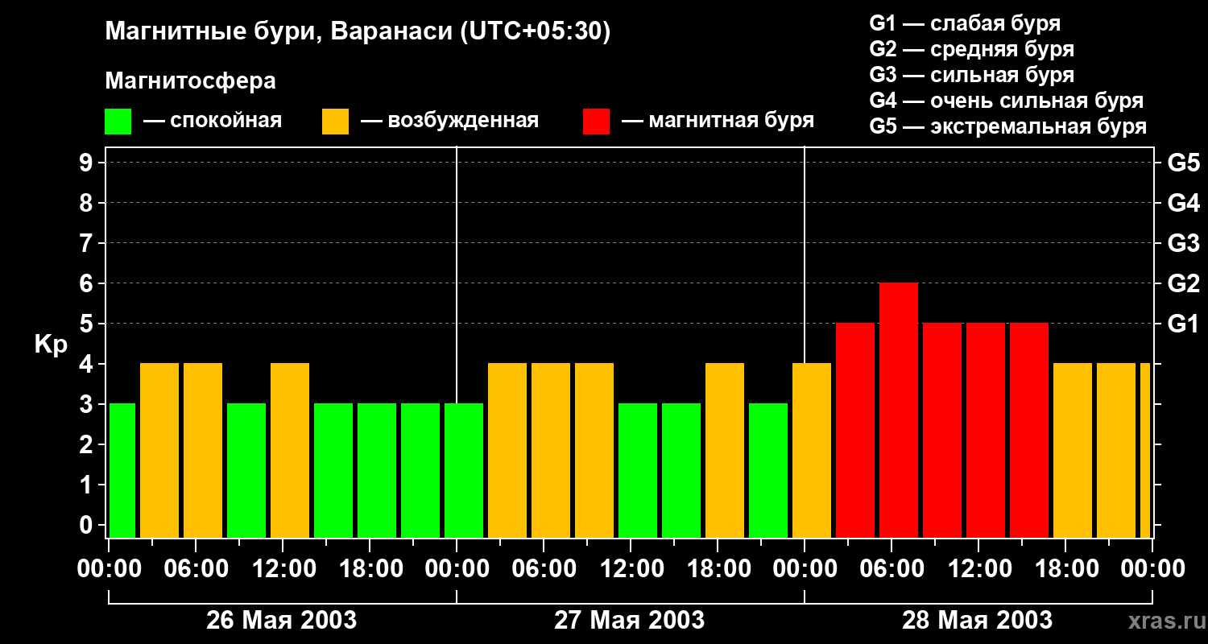Click the green 'спокойная' legend swatch
Screen dimensions: 1208x644
[118, 122]
